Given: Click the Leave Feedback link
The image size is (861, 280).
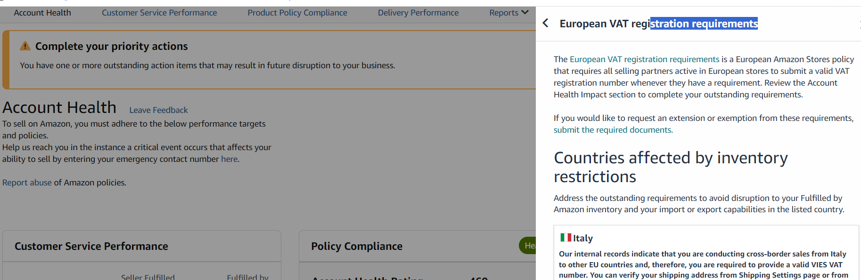Looking at the screenshot, I should pos(158,110).
